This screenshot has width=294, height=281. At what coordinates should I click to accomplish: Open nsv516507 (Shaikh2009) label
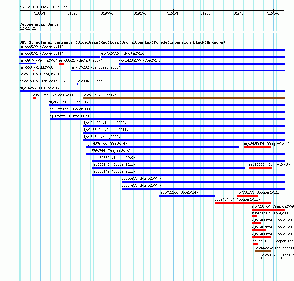point(104,95)
